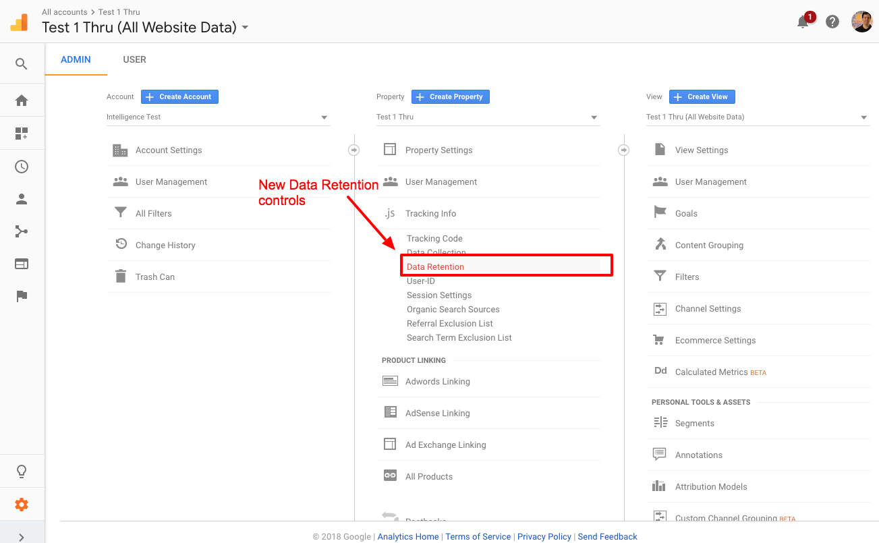Click the Admin gear icon
This screenshot has width=879, height=543.
[x=22, y=504]
